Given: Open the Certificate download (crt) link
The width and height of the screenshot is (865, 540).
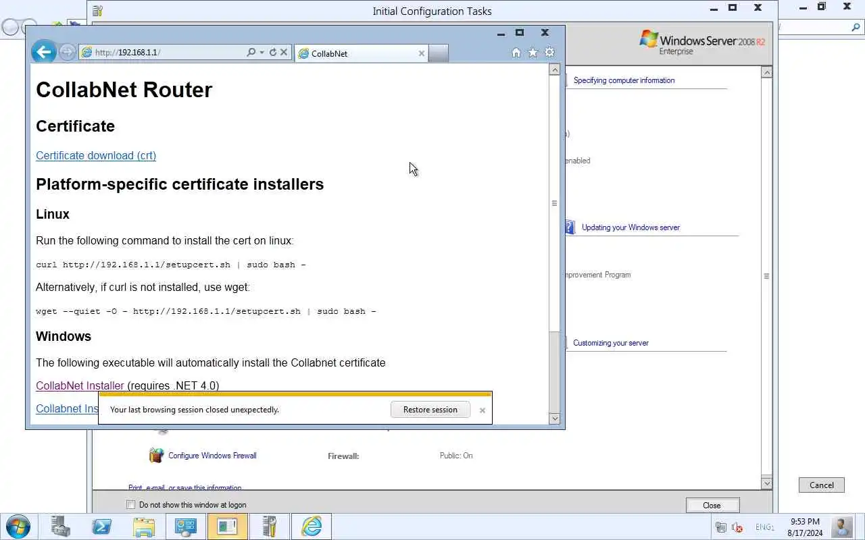Looking at the screenshot, I should (x=96, y=155).
